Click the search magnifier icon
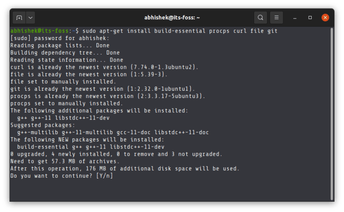 click(261, 18)
